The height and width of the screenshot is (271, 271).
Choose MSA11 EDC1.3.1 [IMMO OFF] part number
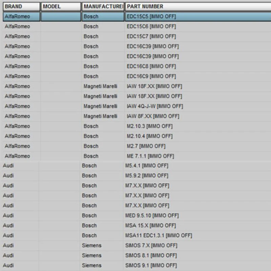point(159,235)
